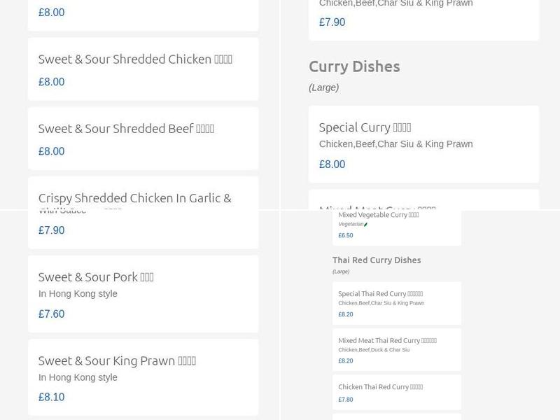This screenshot has height=420, width=560.
Task: Click the £6.50 price on Mixed Vegetable Curry
Action: (x=345, y=235)
